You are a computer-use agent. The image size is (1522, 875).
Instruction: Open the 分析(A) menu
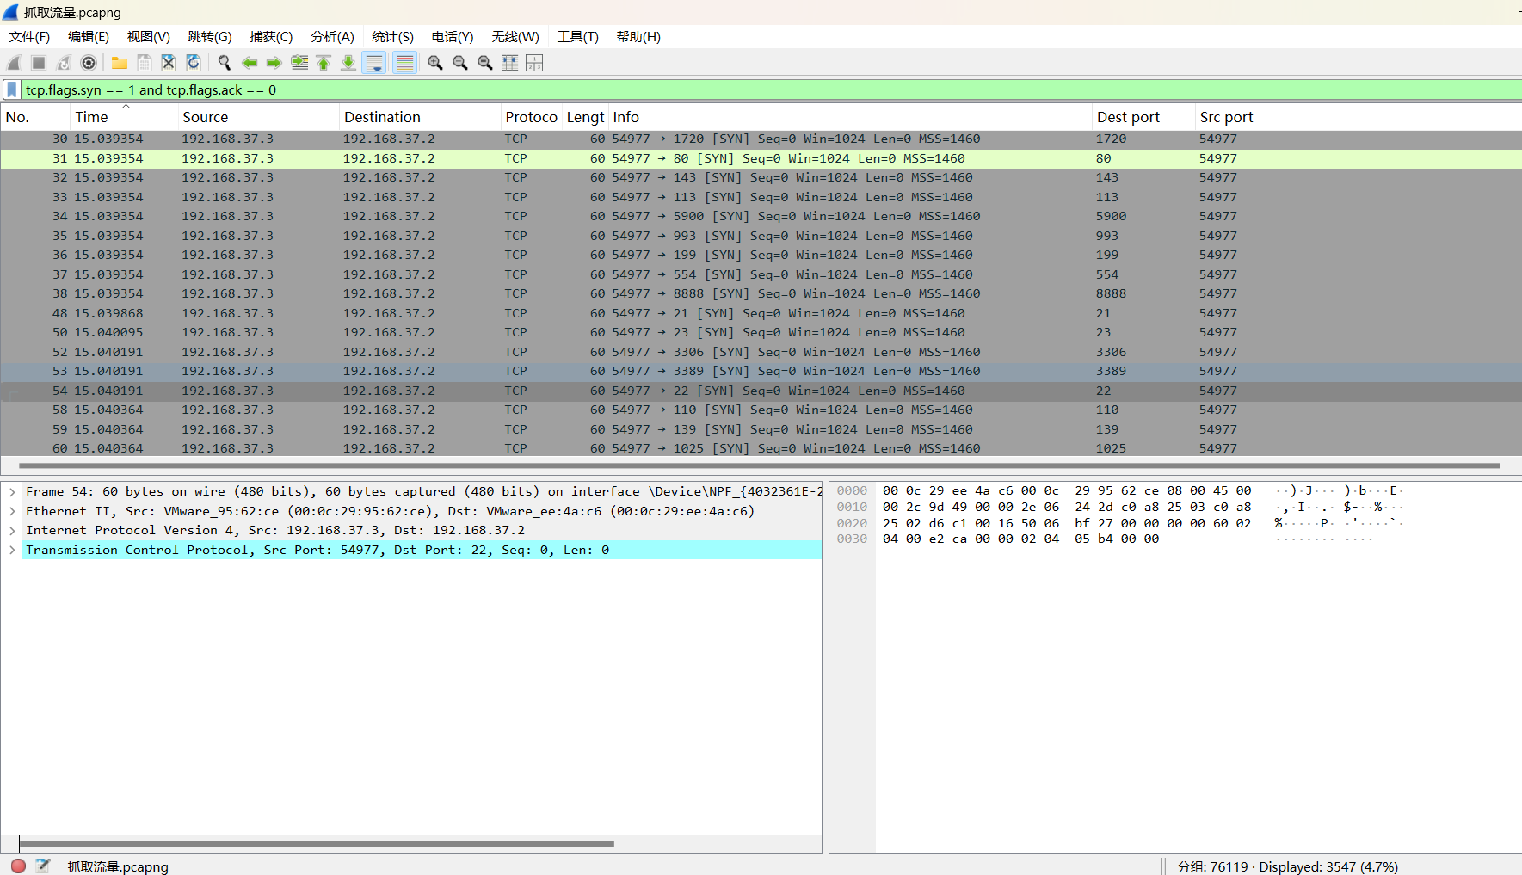[x=332, y=37]
